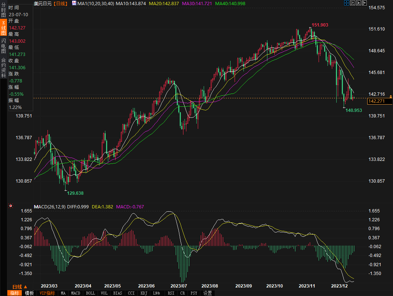
Task: Switch to 模板 bottom tab
Action: point(29,293)
